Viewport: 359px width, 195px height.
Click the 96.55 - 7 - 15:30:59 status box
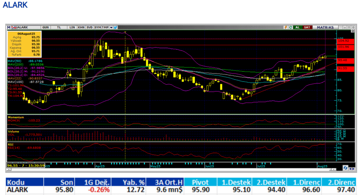(x=26, y=166)
